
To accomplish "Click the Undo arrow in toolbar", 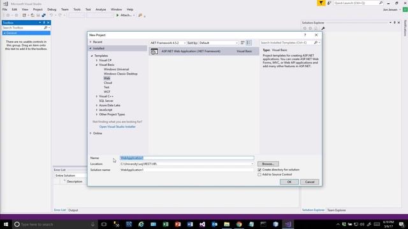I will click(x=51, y=15).
